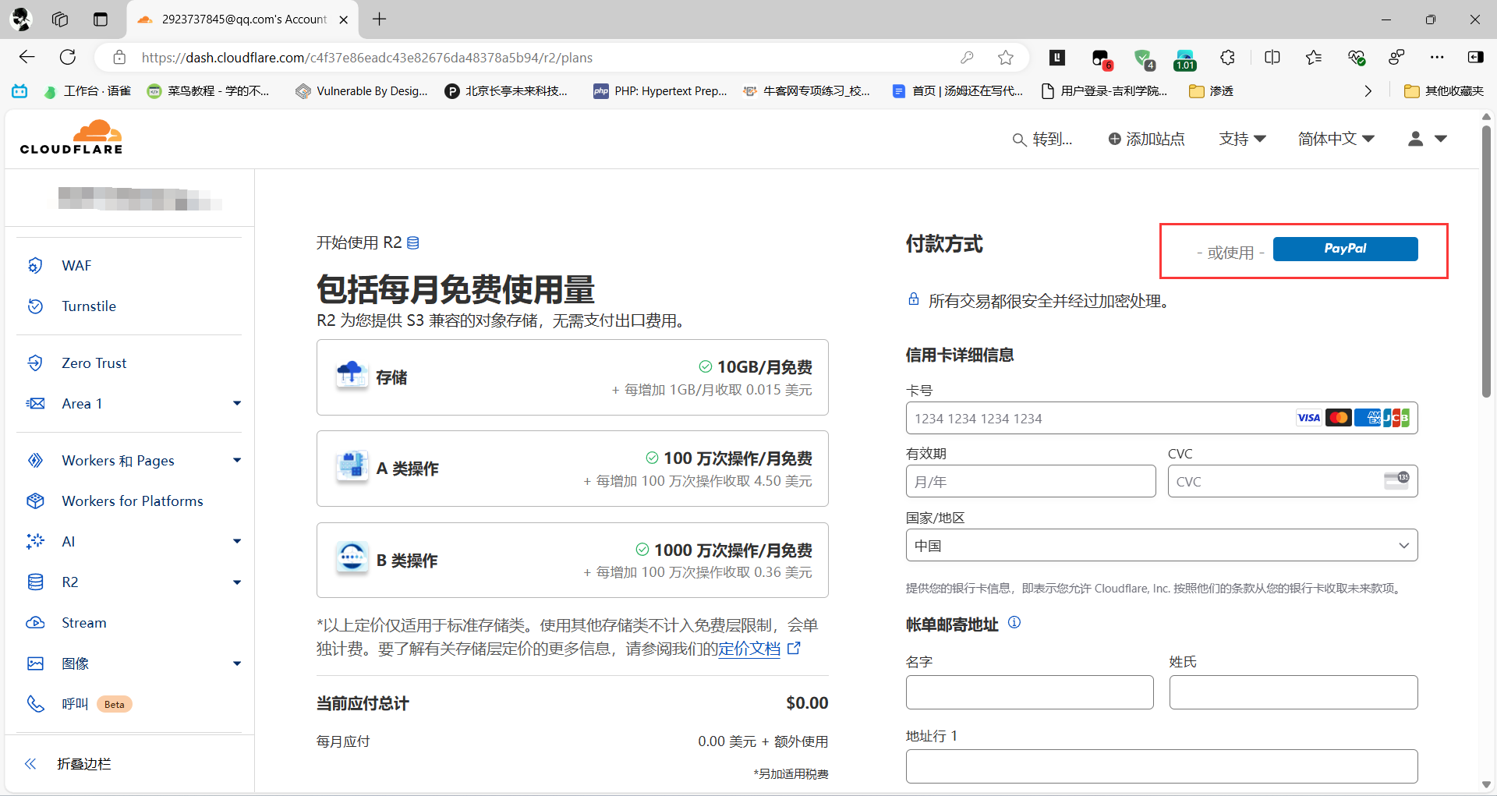Open 支持 support dropdown
Screen dimensions: 1497x796
click(x=1243, y=139)
